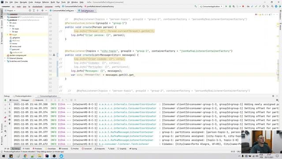Click the Rerun ConsumerApplication green icon in Debug panel

coord(5,100)
